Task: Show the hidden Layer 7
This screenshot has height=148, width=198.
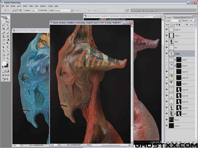Action: click(x=167, y=60)
